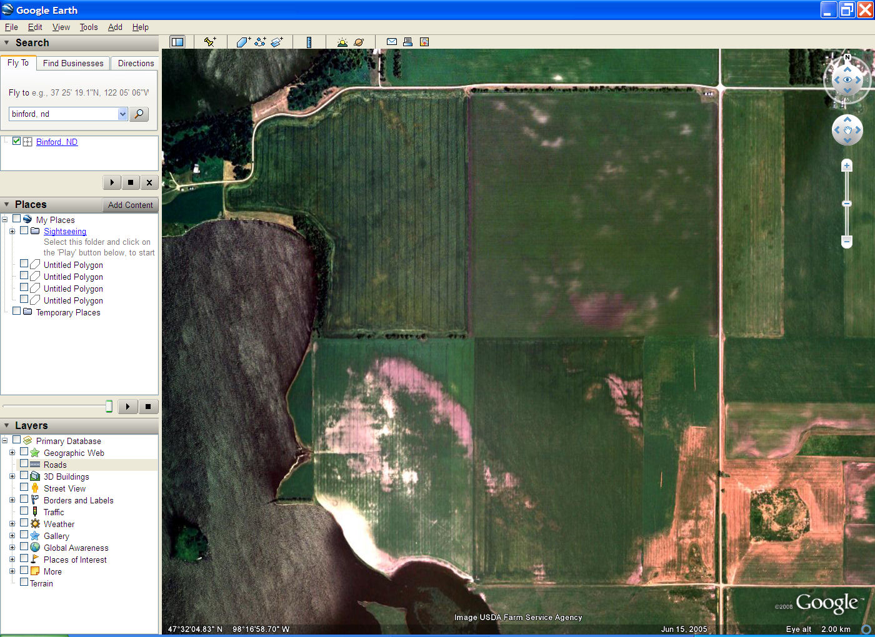Click the print icon in toolbar
Screen dimensions: 875x637
click(x=407, y=42)
